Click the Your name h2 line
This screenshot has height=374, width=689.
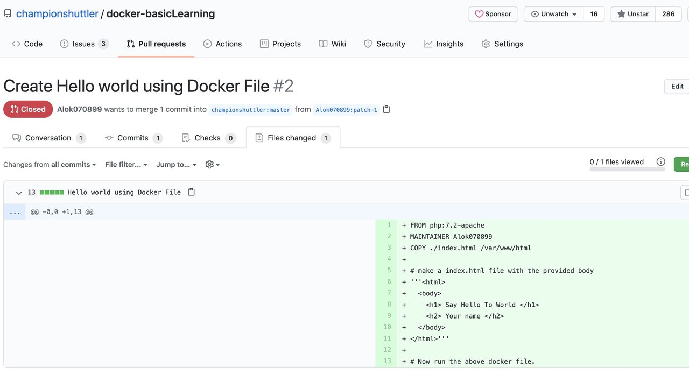tap(465, 316)
